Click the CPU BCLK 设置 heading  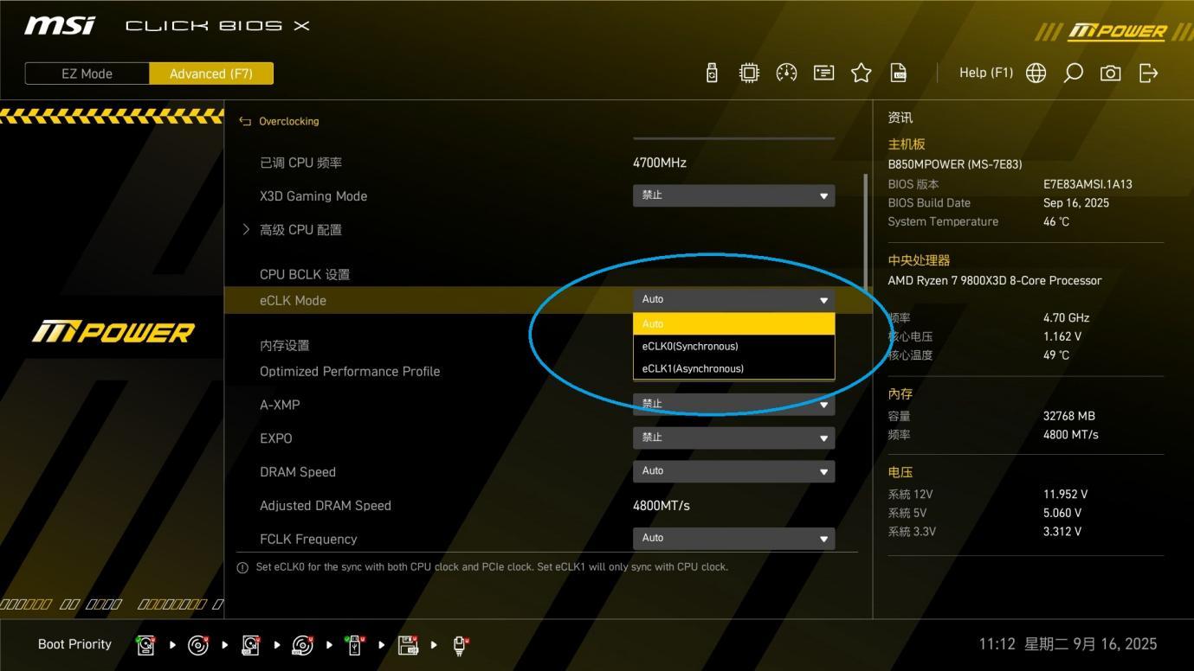(305, 275)
